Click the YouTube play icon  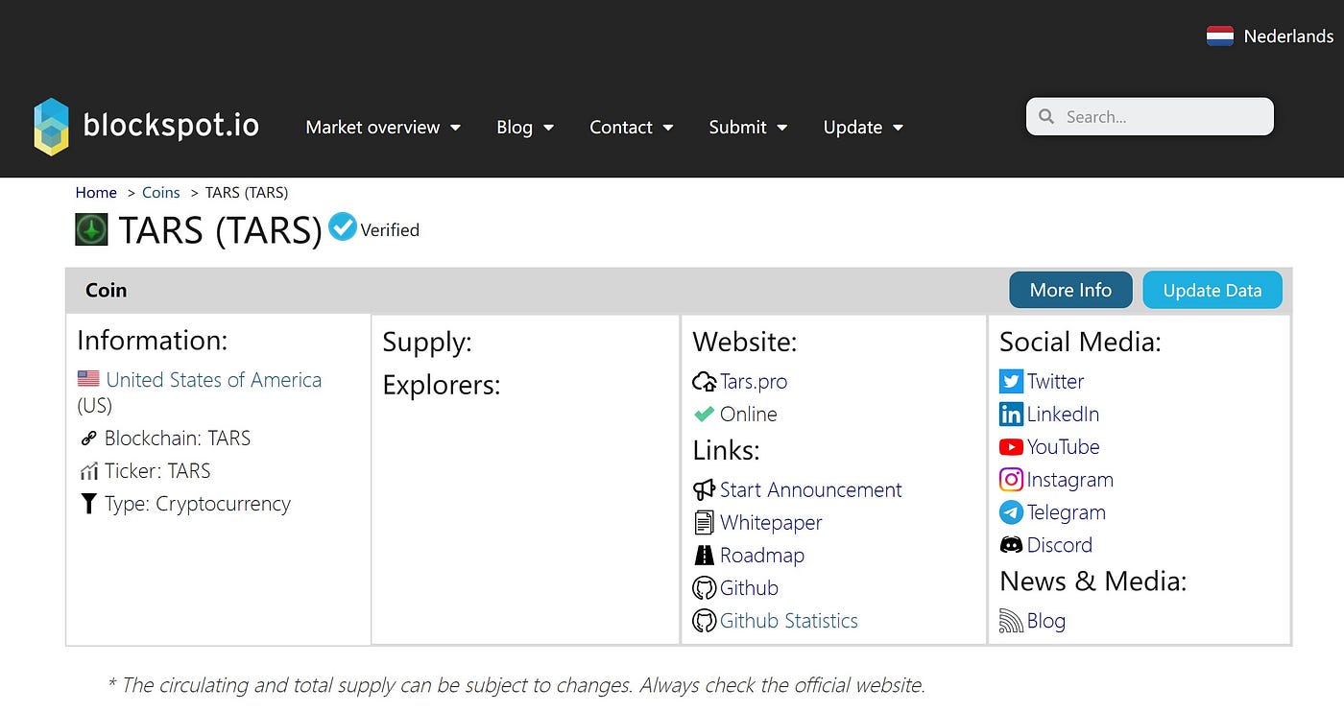click(1011, 446)
